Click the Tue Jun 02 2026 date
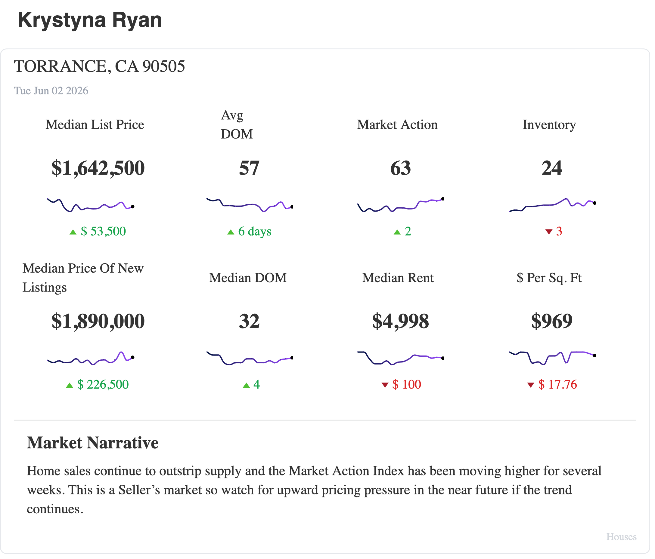This screenshot has height=559, width=655. [x=51, y=91]
